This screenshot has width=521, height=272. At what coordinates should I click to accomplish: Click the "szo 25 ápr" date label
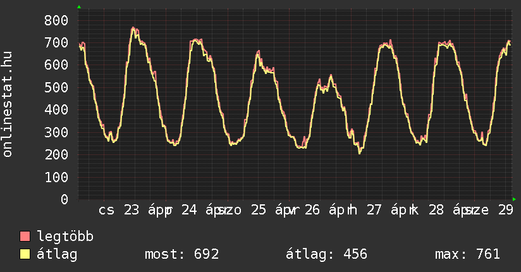tap(253, 211)
